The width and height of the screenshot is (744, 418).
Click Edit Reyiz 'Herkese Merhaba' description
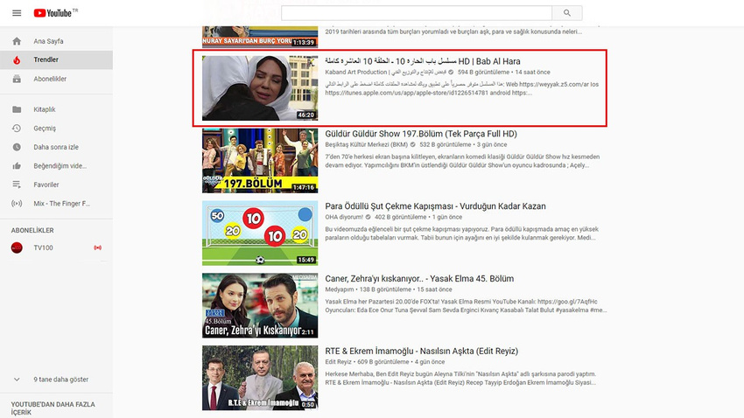pyautogui.click(x=460, y=378)
